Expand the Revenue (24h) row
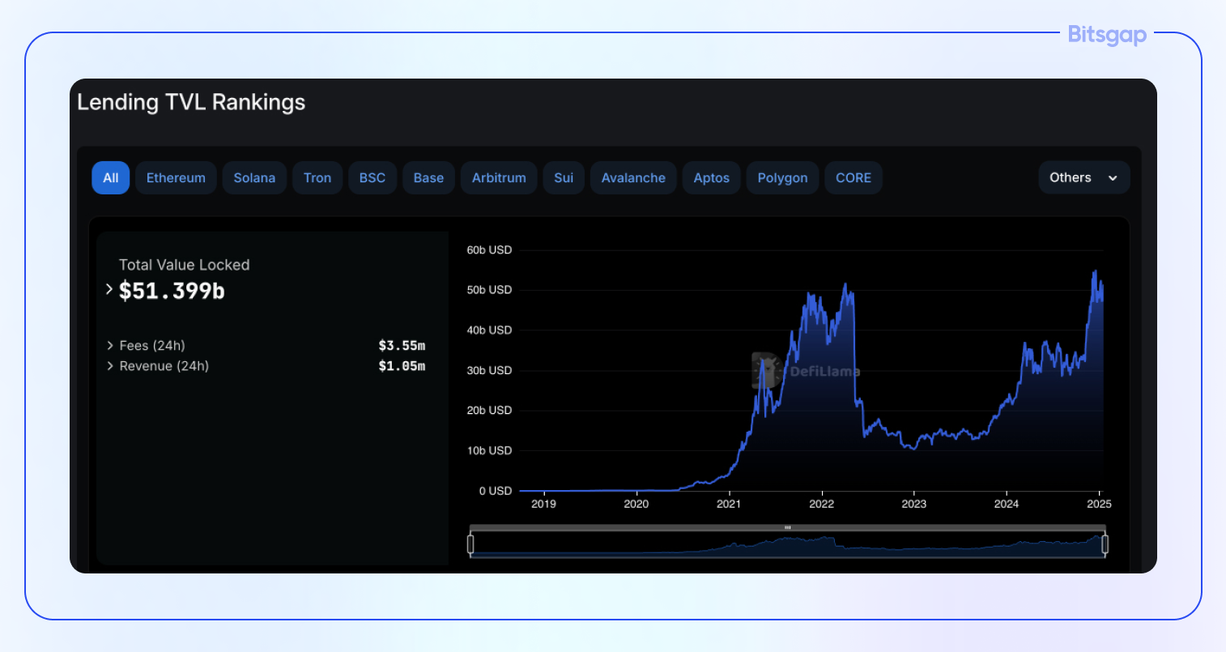 point(110,366)
